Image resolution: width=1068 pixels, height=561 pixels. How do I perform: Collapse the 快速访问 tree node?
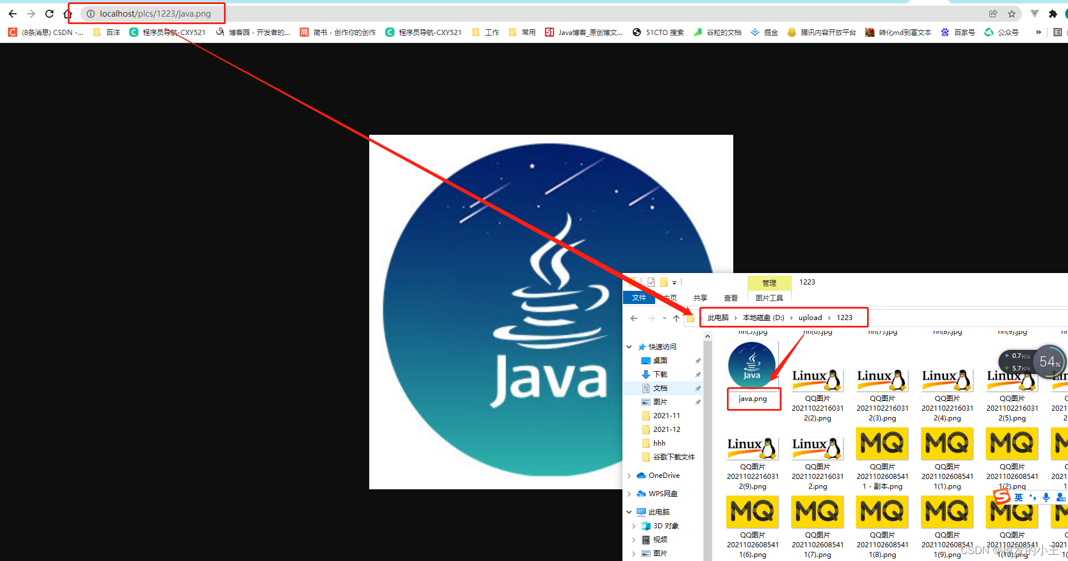[629, 347]
